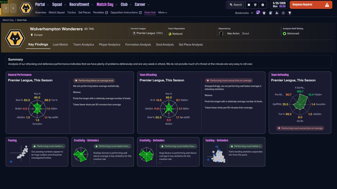Open the bookmark icon next to Search
337x189 pixels.
pyautogui.click(x=249, y=5)
